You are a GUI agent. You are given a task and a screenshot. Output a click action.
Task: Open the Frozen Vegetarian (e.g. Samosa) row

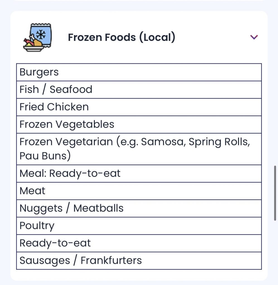coord(139,142)
